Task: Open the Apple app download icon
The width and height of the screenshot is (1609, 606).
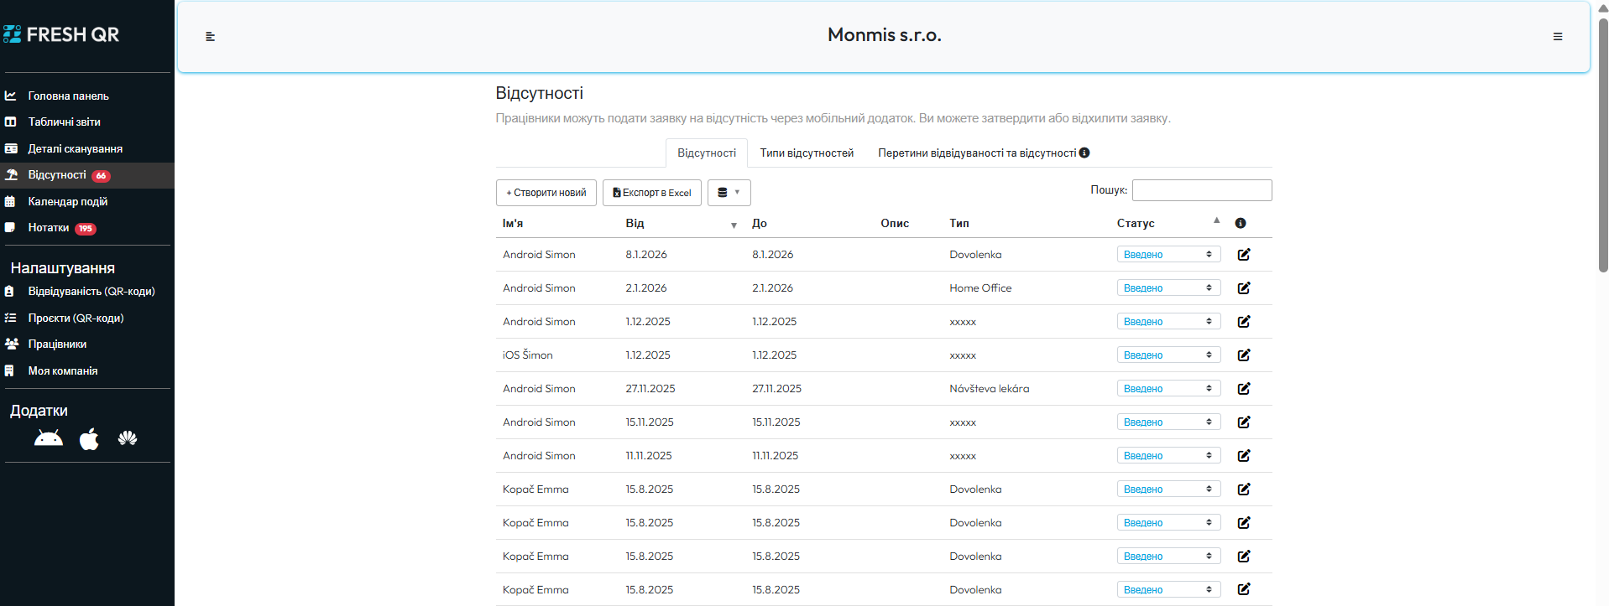Action: 89,438
